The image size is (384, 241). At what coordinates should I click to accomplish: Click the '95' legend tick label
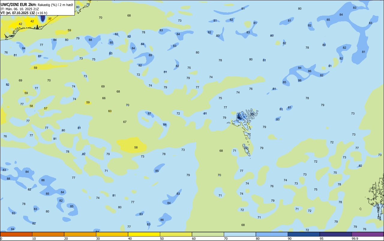click(322, 239)
